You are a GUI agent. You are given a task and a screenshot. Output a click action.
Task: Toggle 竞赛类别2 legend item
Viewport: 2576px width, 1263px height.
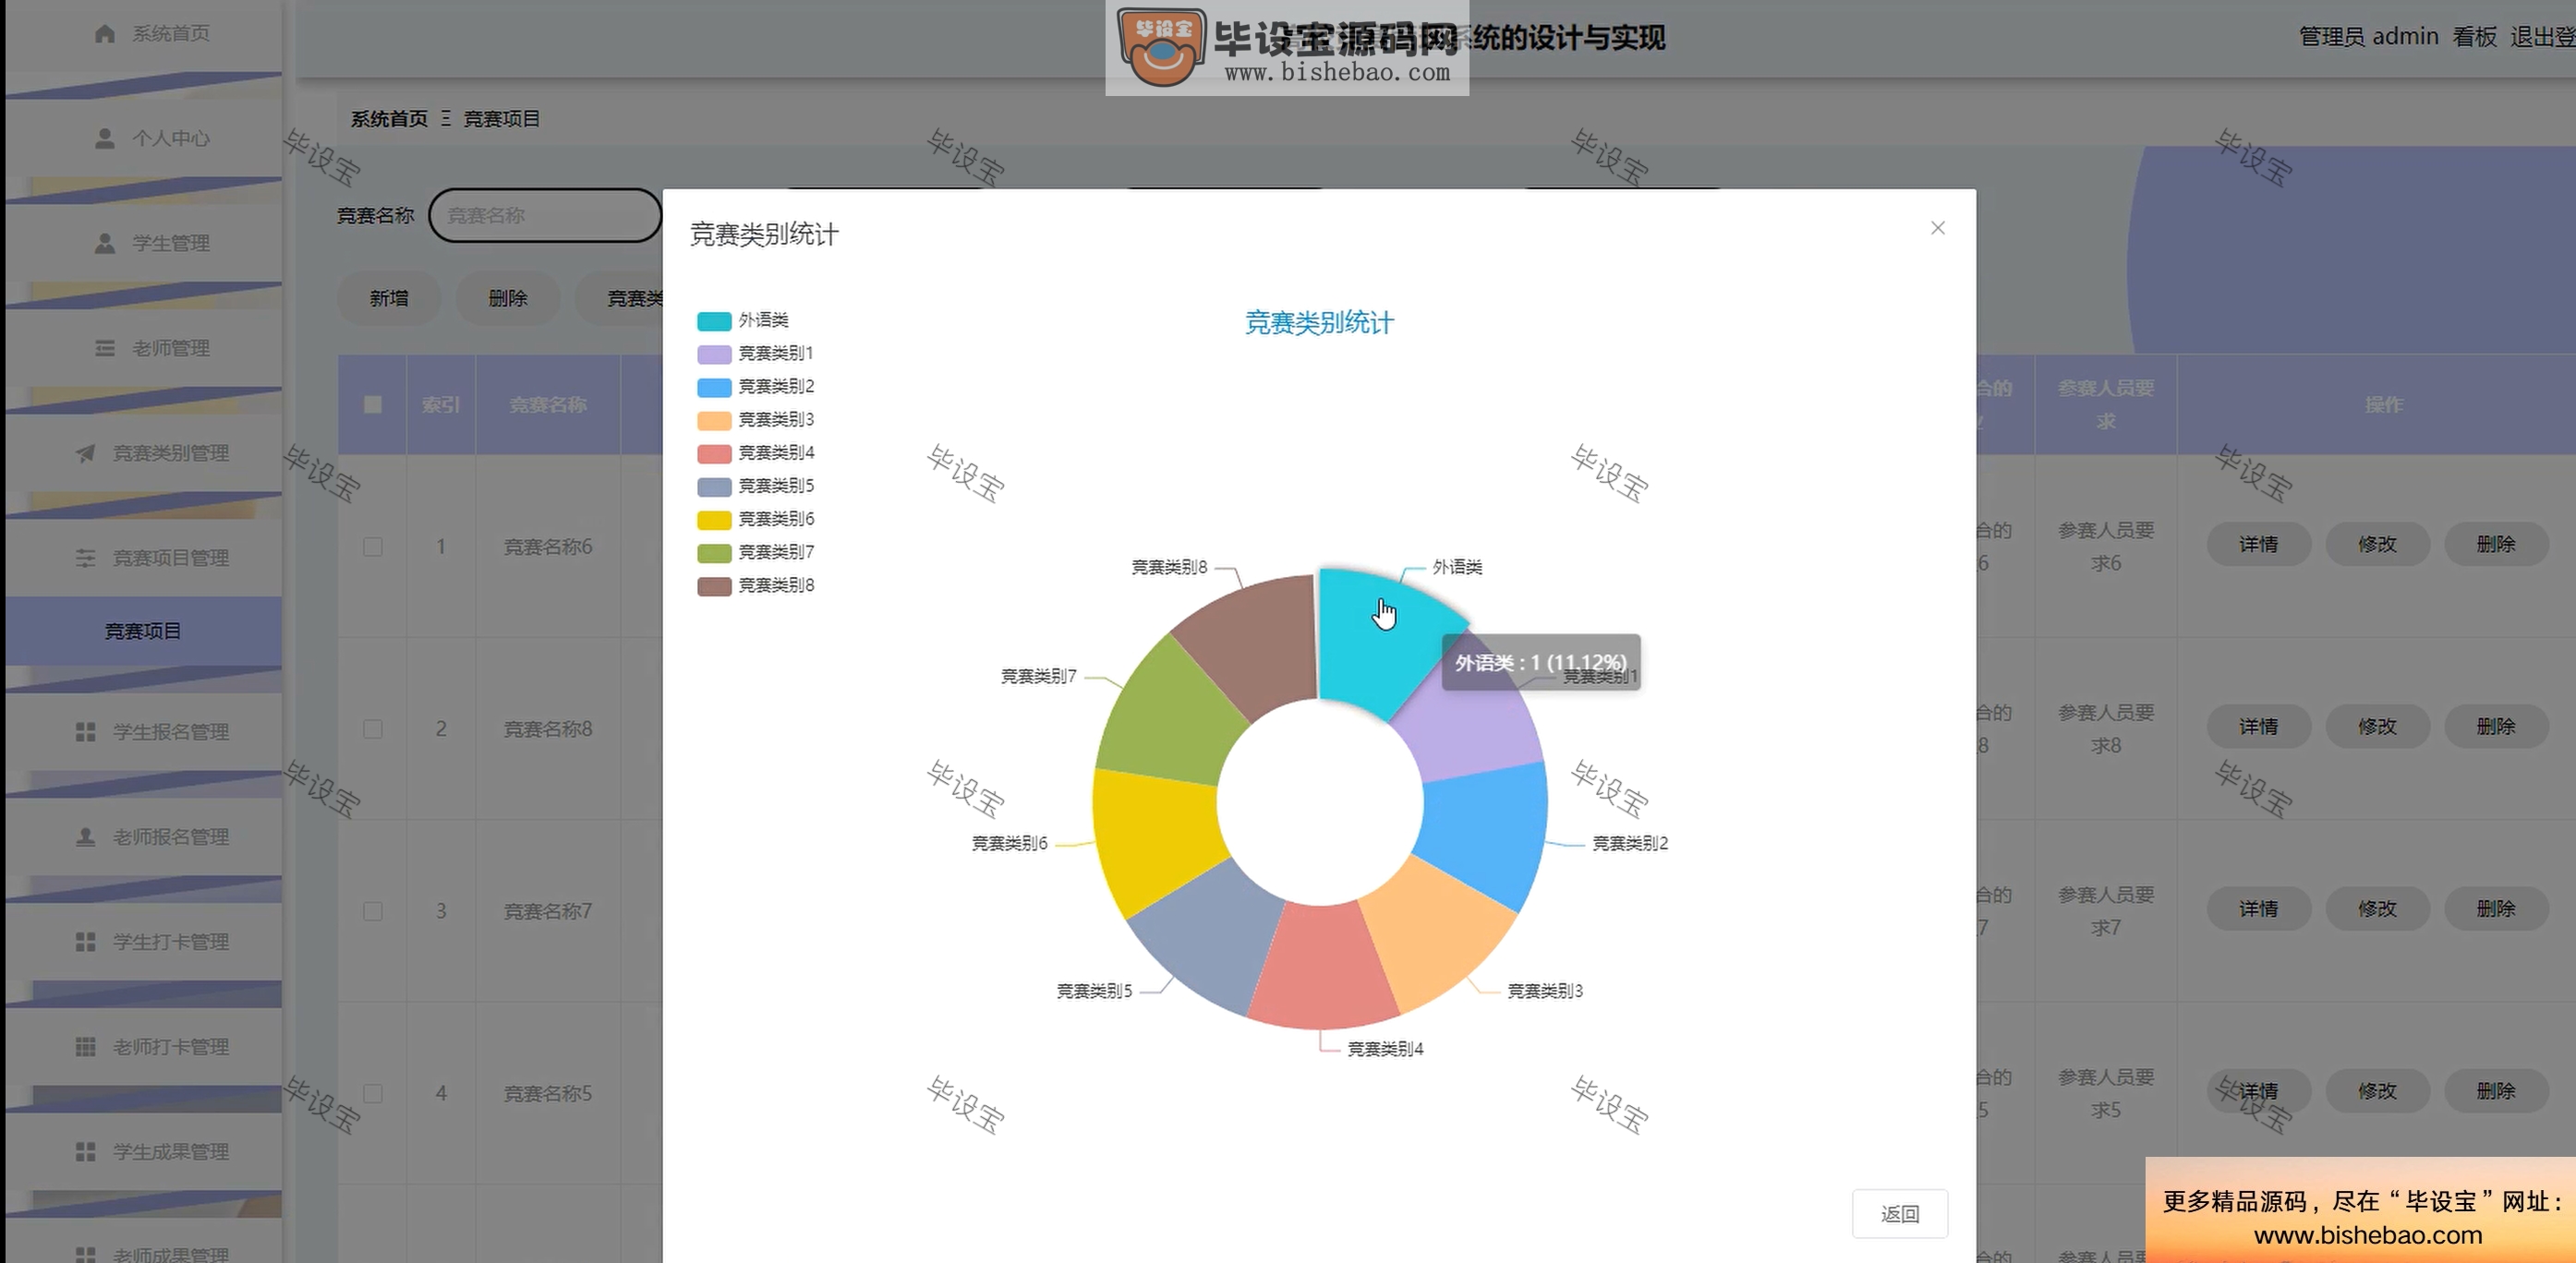(755, 387)
